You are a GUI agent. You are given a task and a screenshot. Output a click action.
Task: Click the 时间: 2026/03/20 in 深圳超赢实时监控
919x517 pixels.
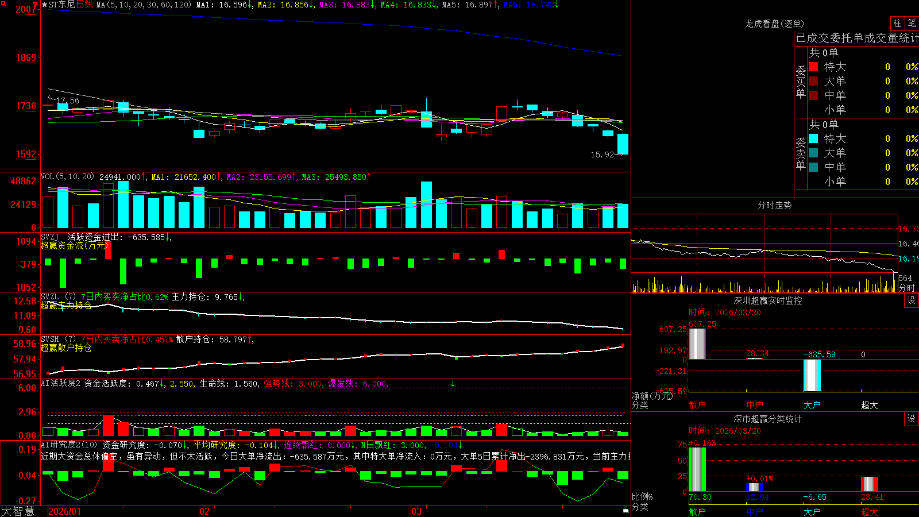point(725,312)
